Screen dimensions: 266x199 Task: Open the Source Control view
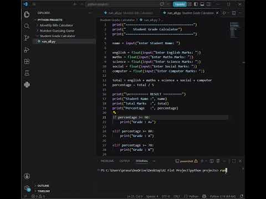27,38
